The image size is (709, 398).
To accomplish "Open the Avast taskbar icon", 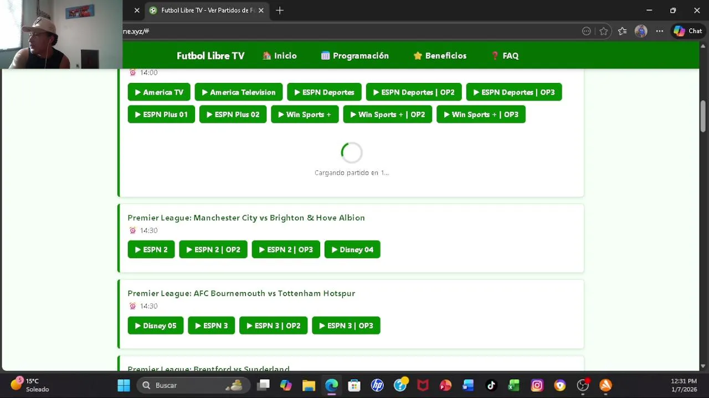I will 605,385.
